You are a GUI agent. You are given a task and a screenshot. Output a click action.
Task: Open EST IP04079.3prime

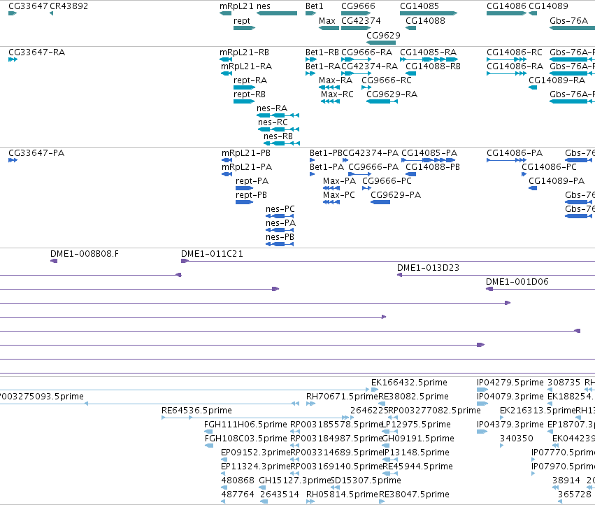(510, 397)
